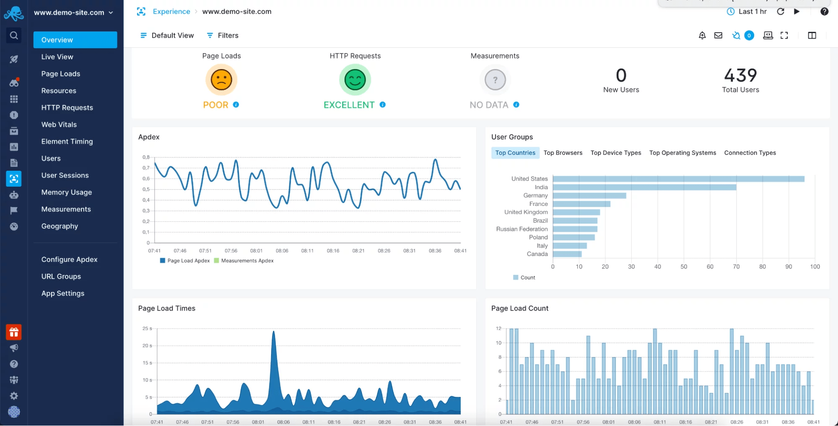Select Top Operating Systems in User Groups
This screenshot has height=426, width=838.
tap(682, 153)
